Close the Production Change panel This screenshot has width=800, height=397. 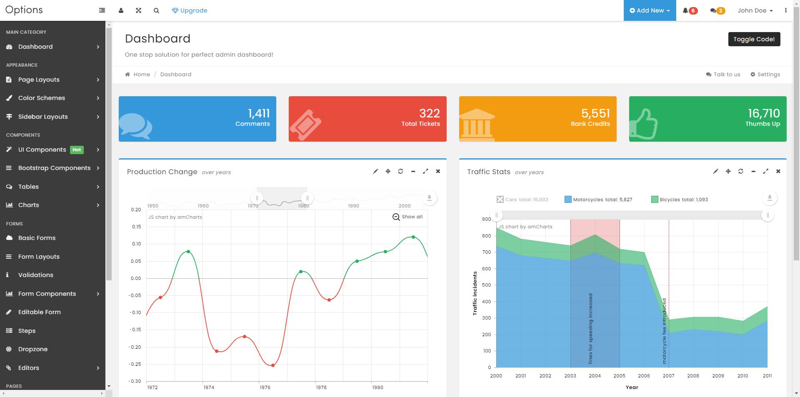pos(438,171)
